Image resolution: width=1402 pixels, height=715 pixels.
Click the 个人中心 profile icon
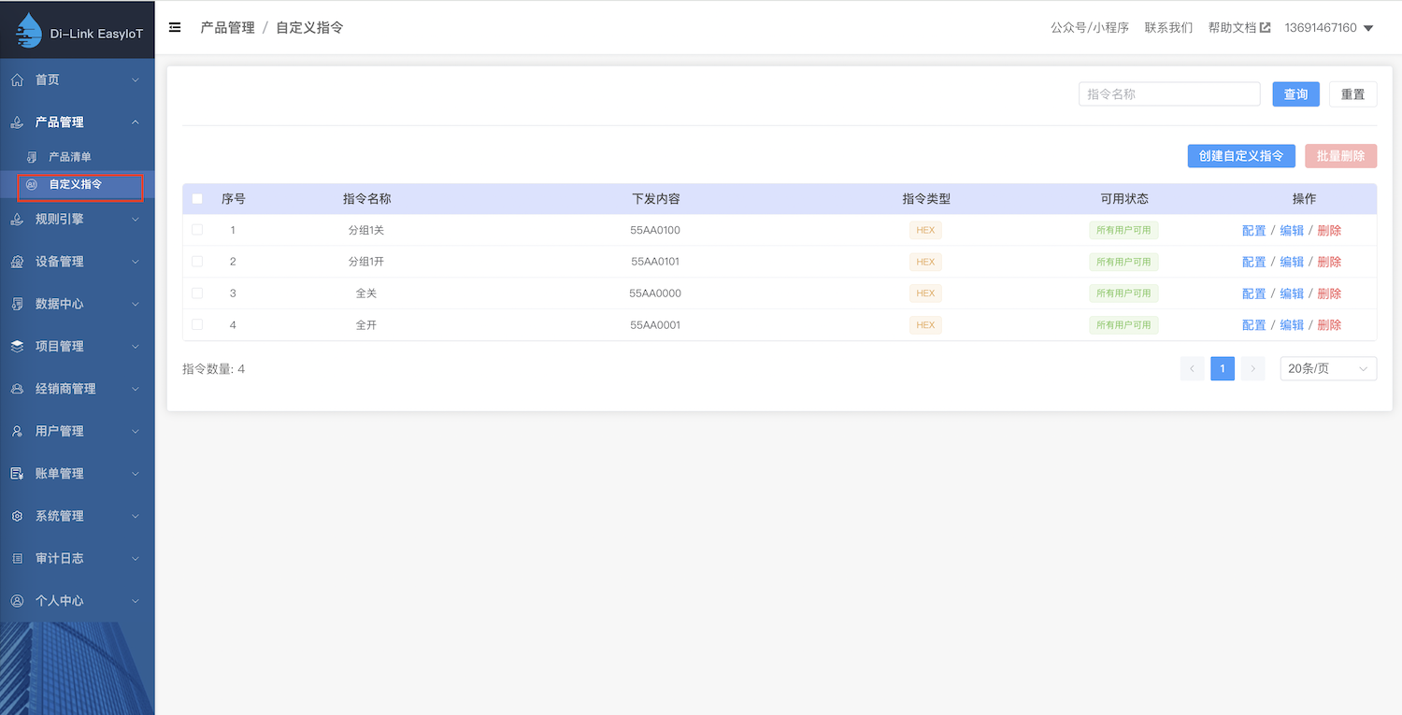click(x=17, y=601)
